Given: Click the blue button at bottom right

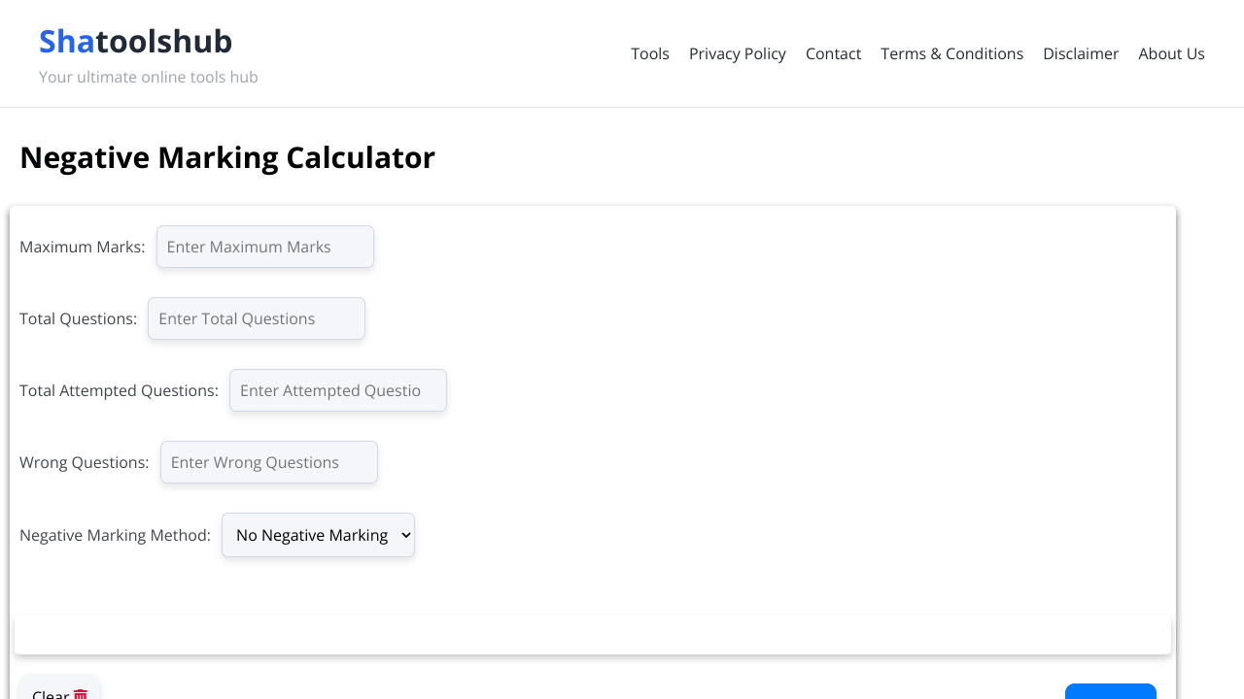Looking at the screenshot, I should [x=1110, y=694].
